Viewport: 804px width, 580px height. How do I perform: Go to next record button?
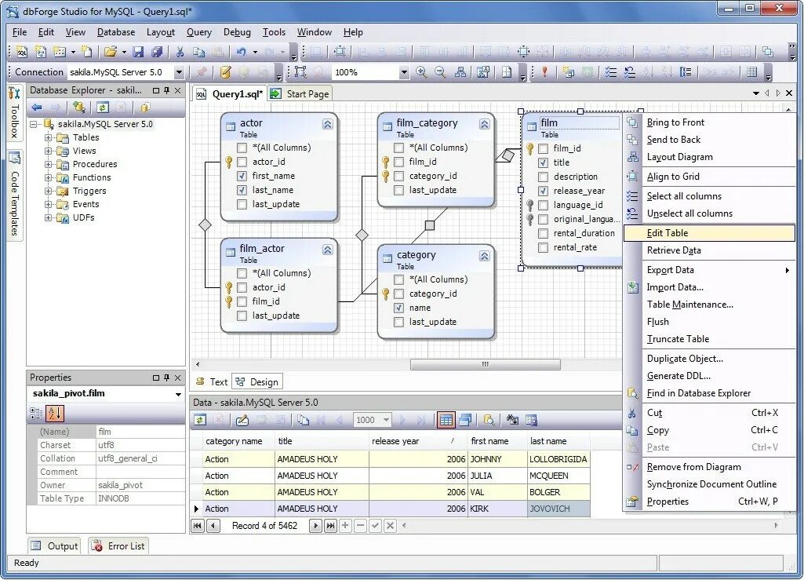pos(316,526)
